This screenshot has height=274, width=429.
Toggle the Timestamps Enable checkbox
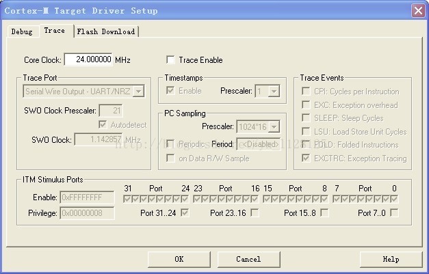170,90
